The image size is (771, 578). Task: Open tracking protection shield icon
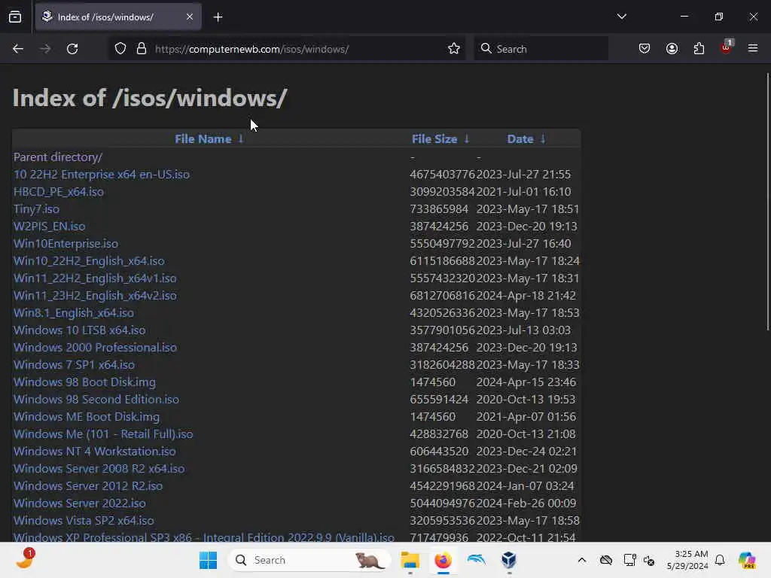pyautogui.click(x=120, y=49)
